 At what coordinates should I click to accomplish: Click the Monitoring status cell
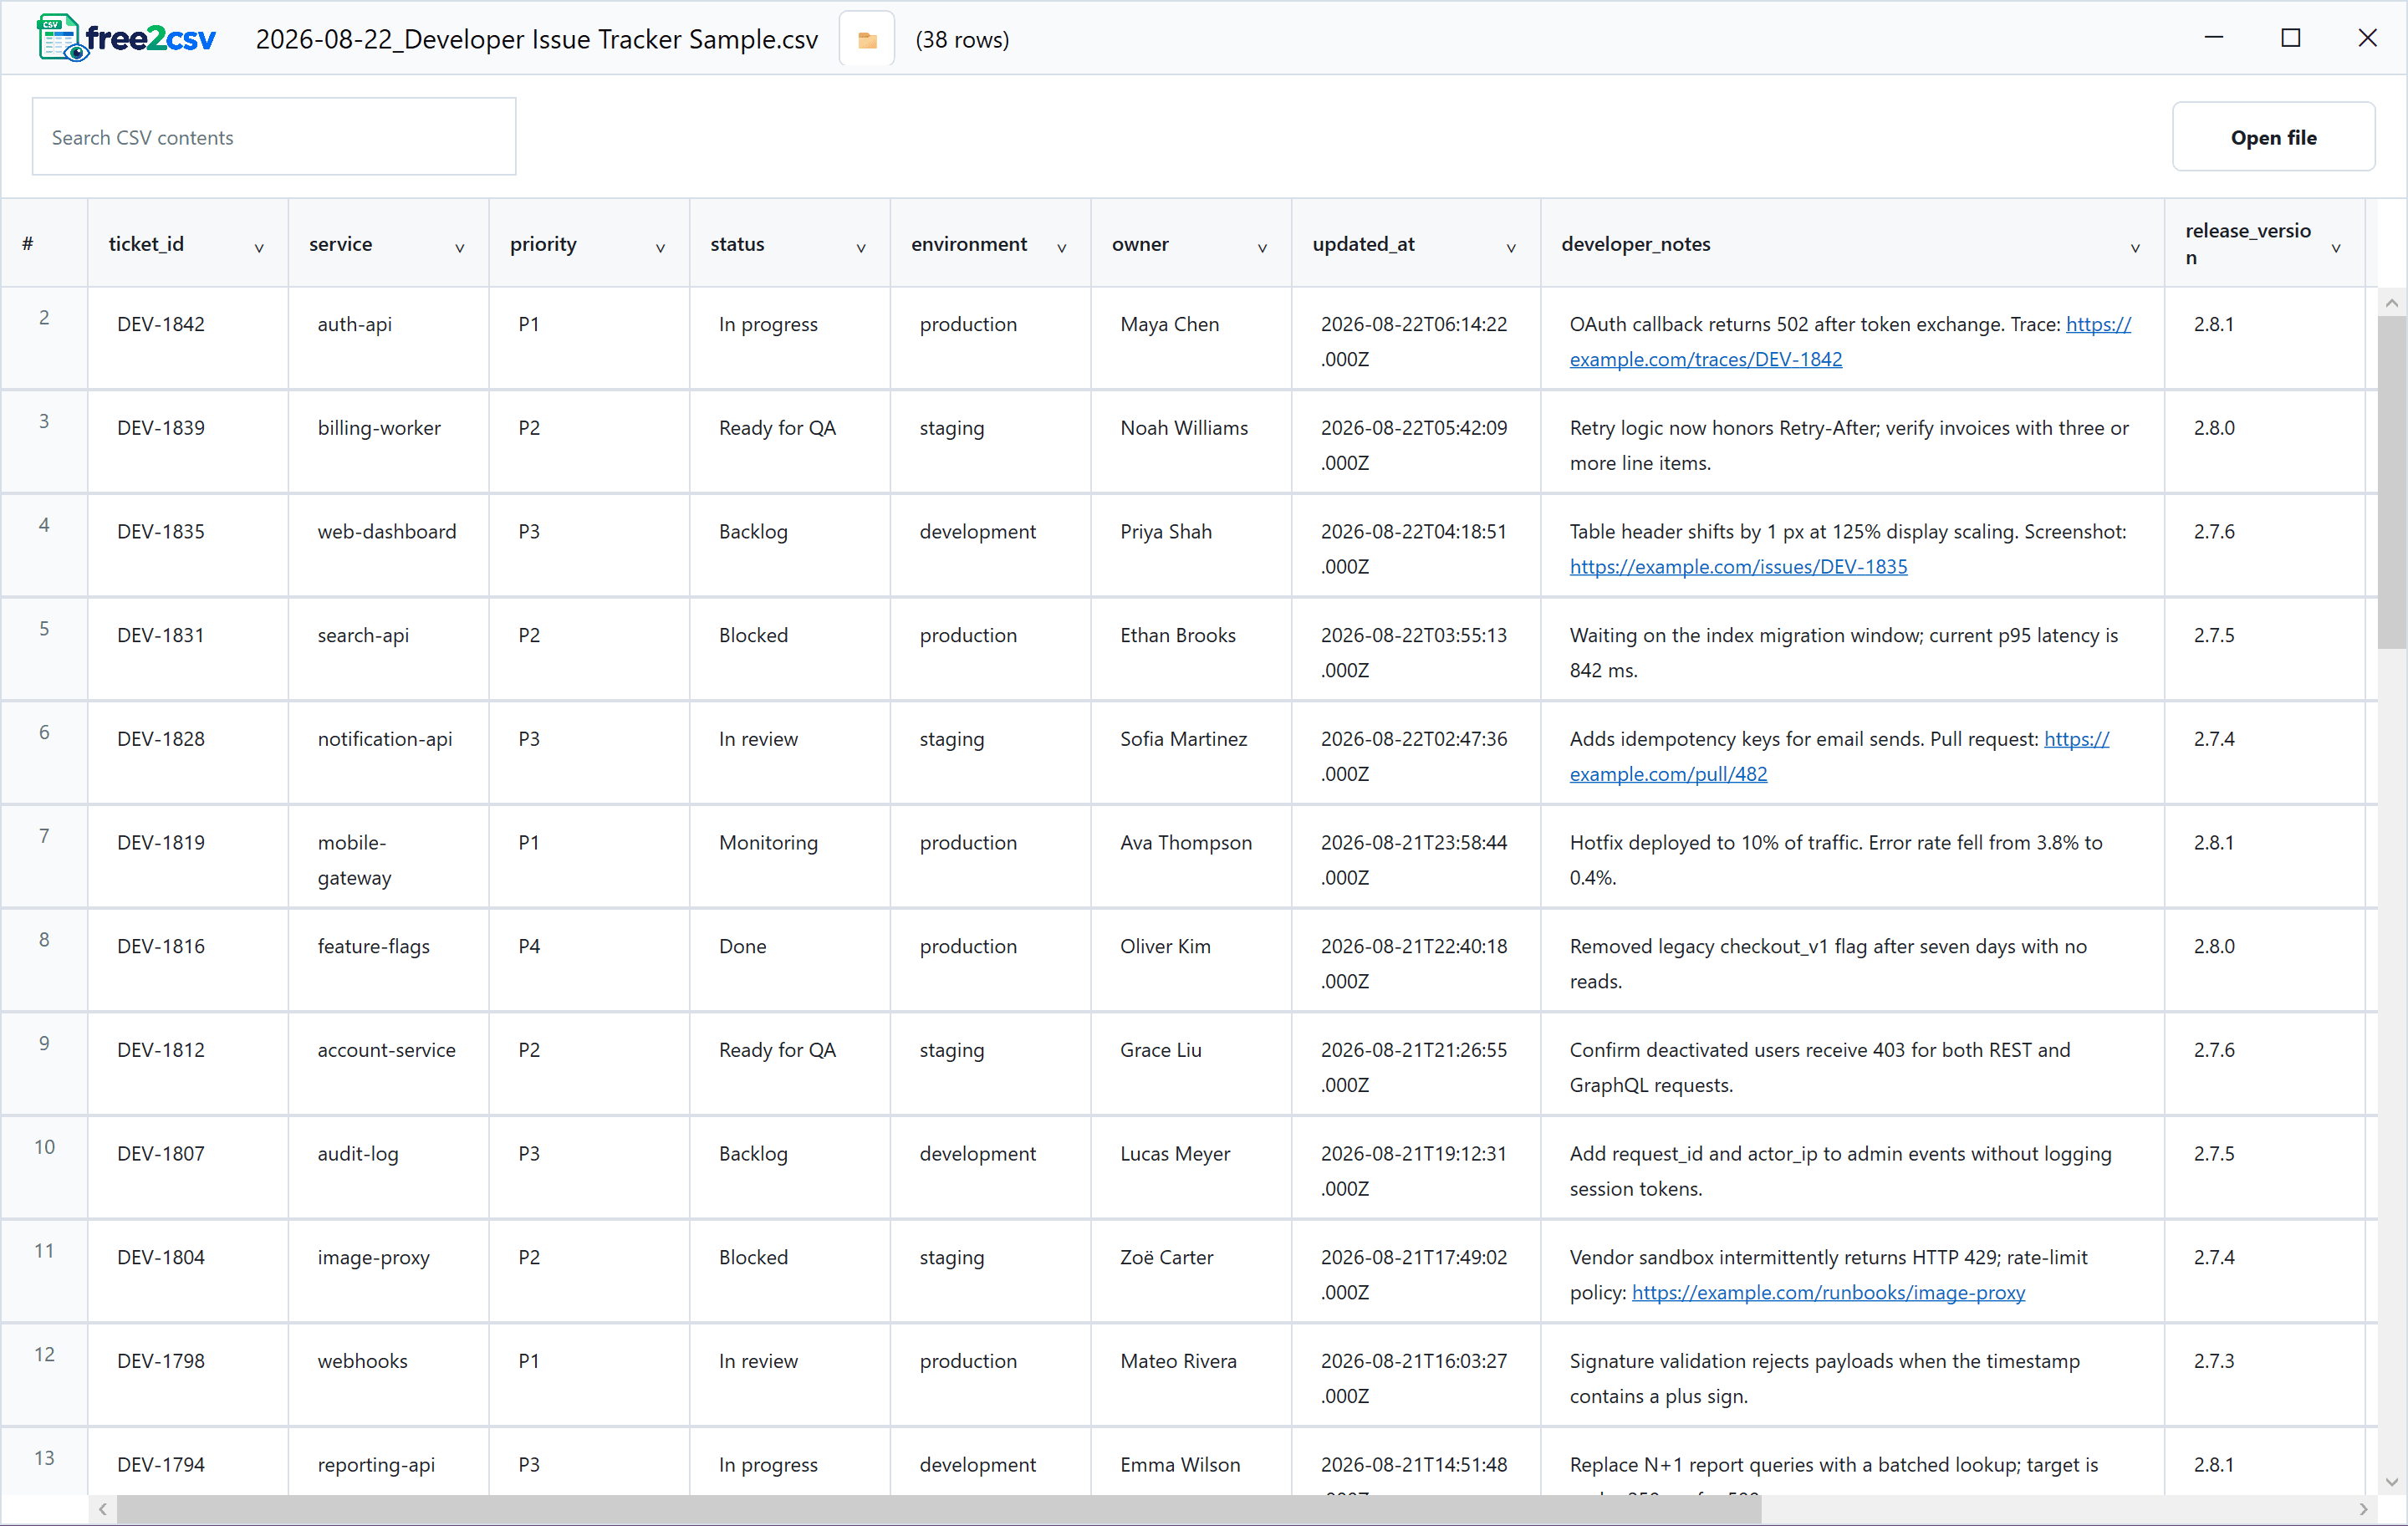[x=790, y=856]
